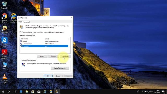Open the Action Center notifications
This screenshot has width=167, height=94.
pyautogui.click(x=164, y=92)
